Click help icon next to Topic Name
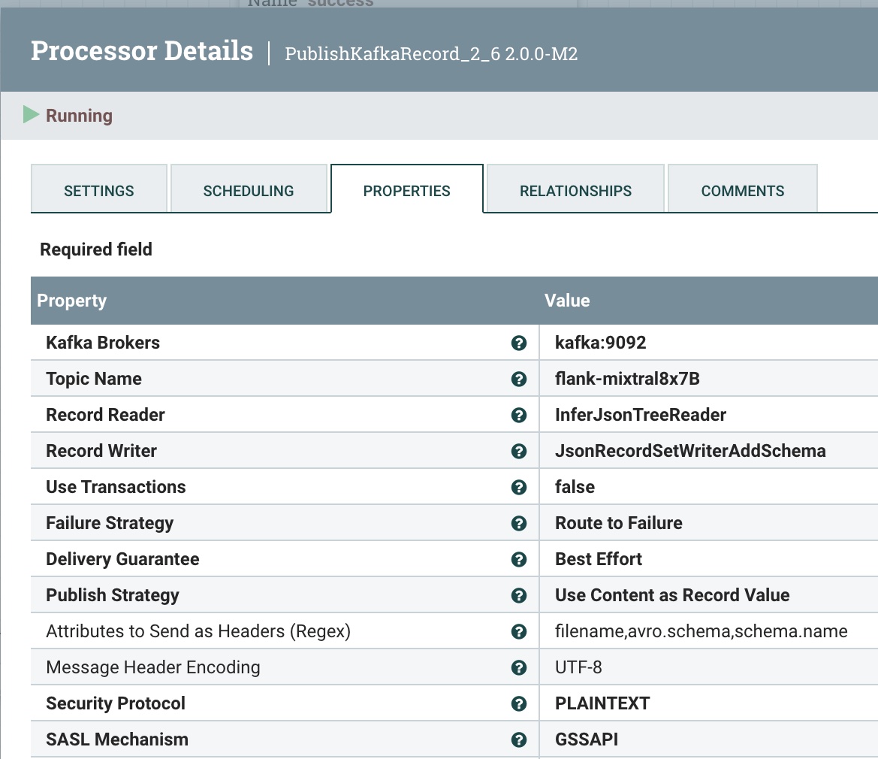The width and height of the screenshot is (878, 759). point(518,379)
